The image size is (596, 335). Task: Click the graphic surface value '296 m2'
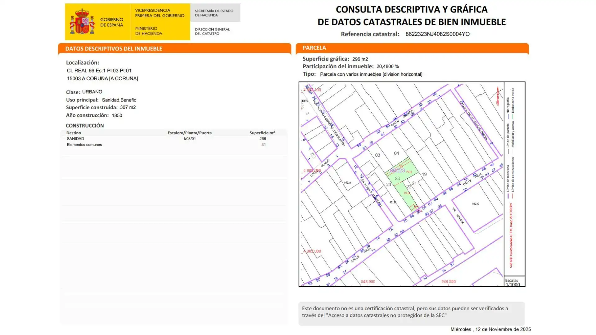click(x=360, y=59)
